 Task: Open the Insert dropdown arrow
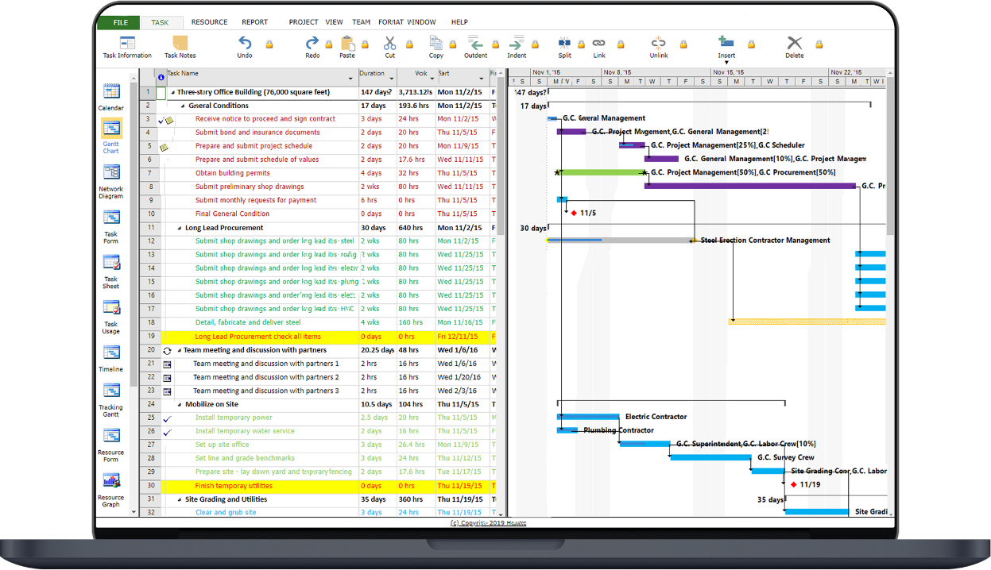pyautogui.click(x=726, y=63)
